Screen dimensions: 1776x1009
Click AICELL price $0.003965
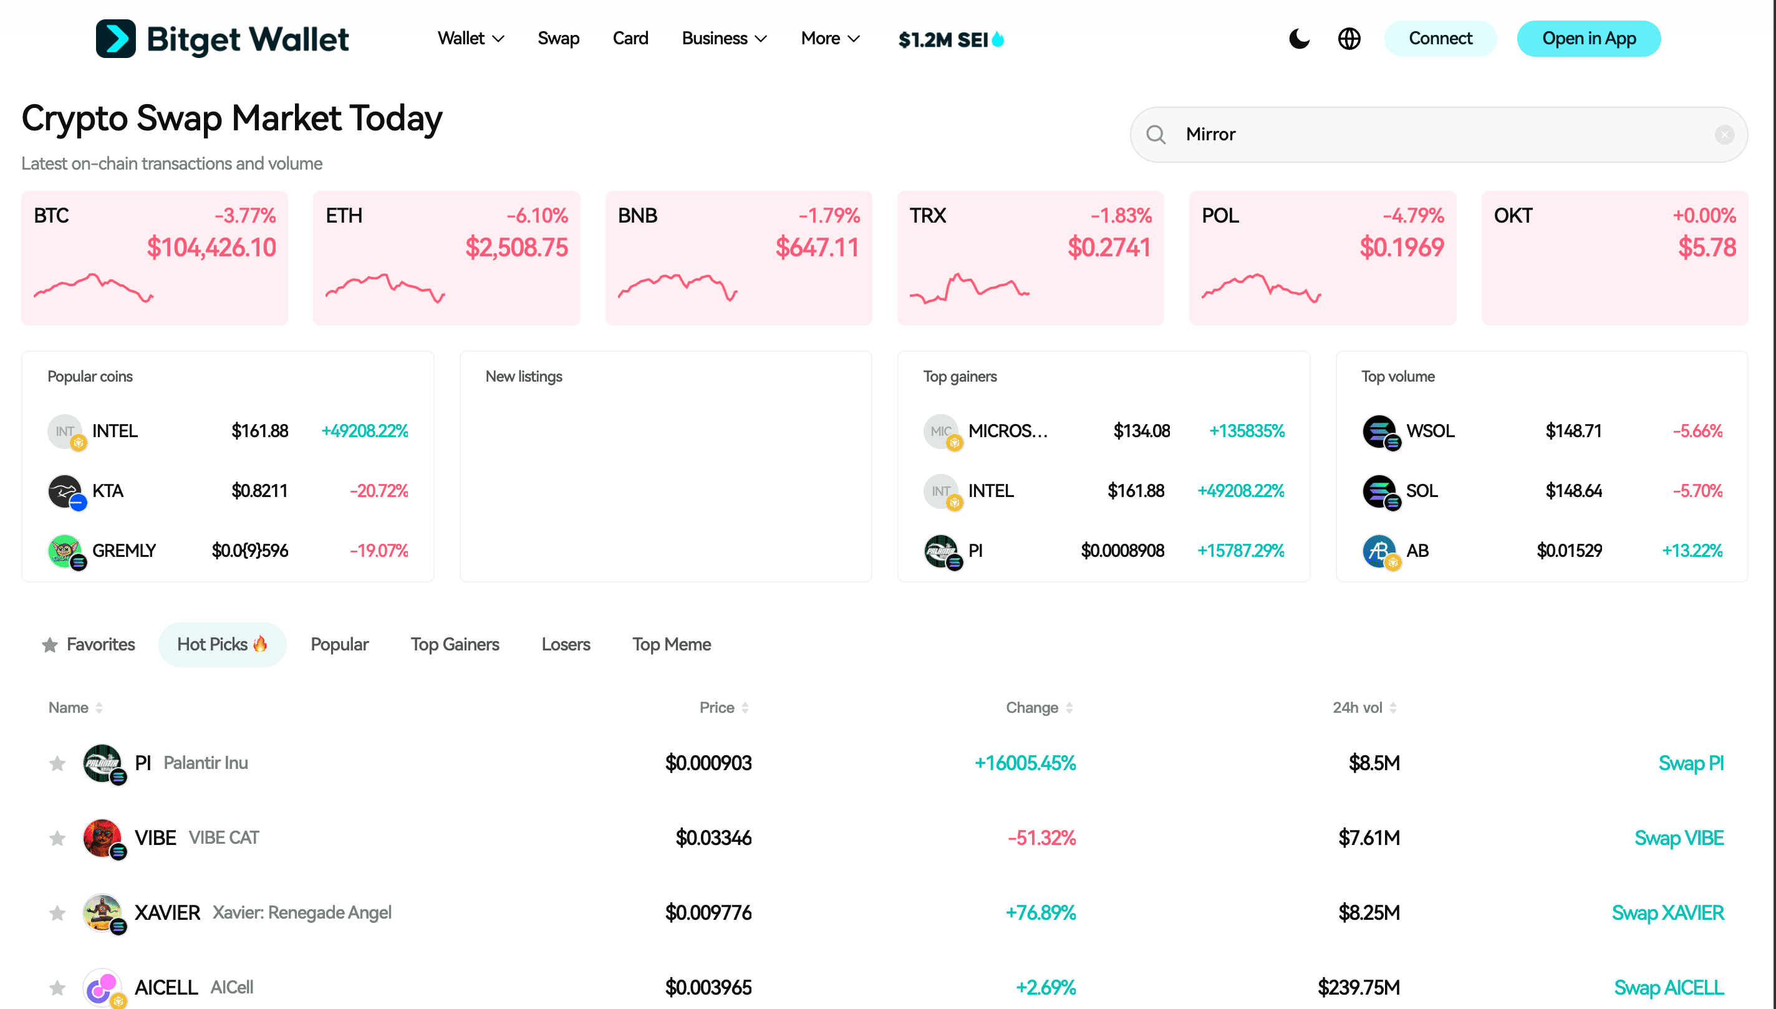pyautogui.click(x=708, y=988)
